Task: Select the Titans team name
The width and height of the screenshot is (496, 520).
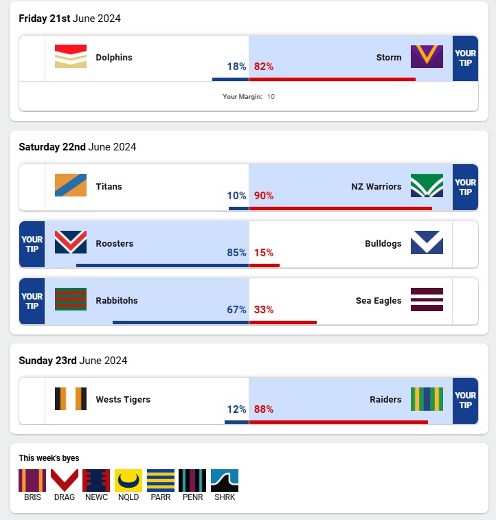Action: 109,186
